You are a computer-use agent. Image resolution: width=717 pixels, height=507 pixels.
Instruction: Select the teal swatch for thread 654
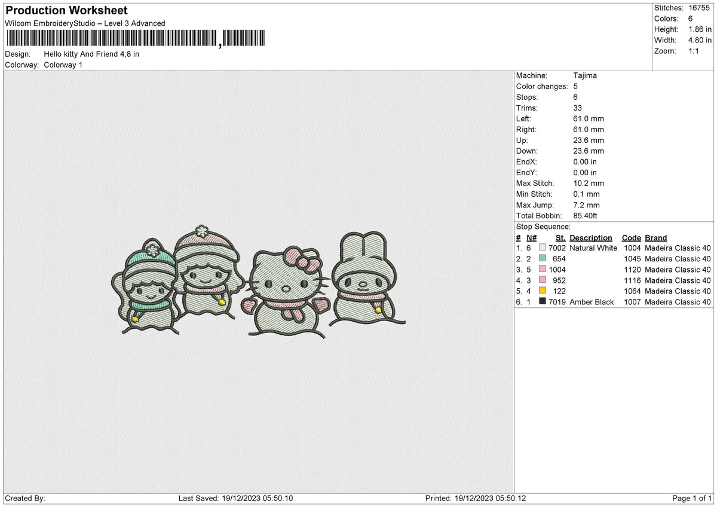[543, 259]
